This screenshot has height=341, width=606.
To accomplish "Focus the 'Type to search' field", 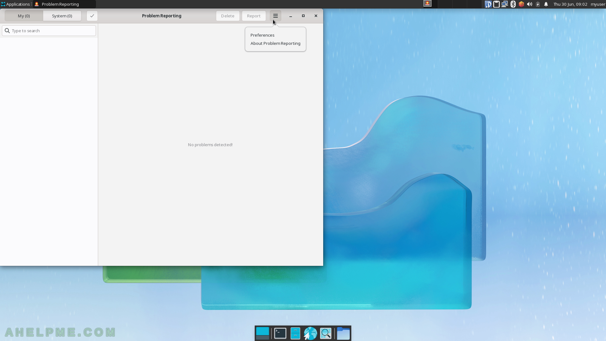I will [x=49, y=31].
